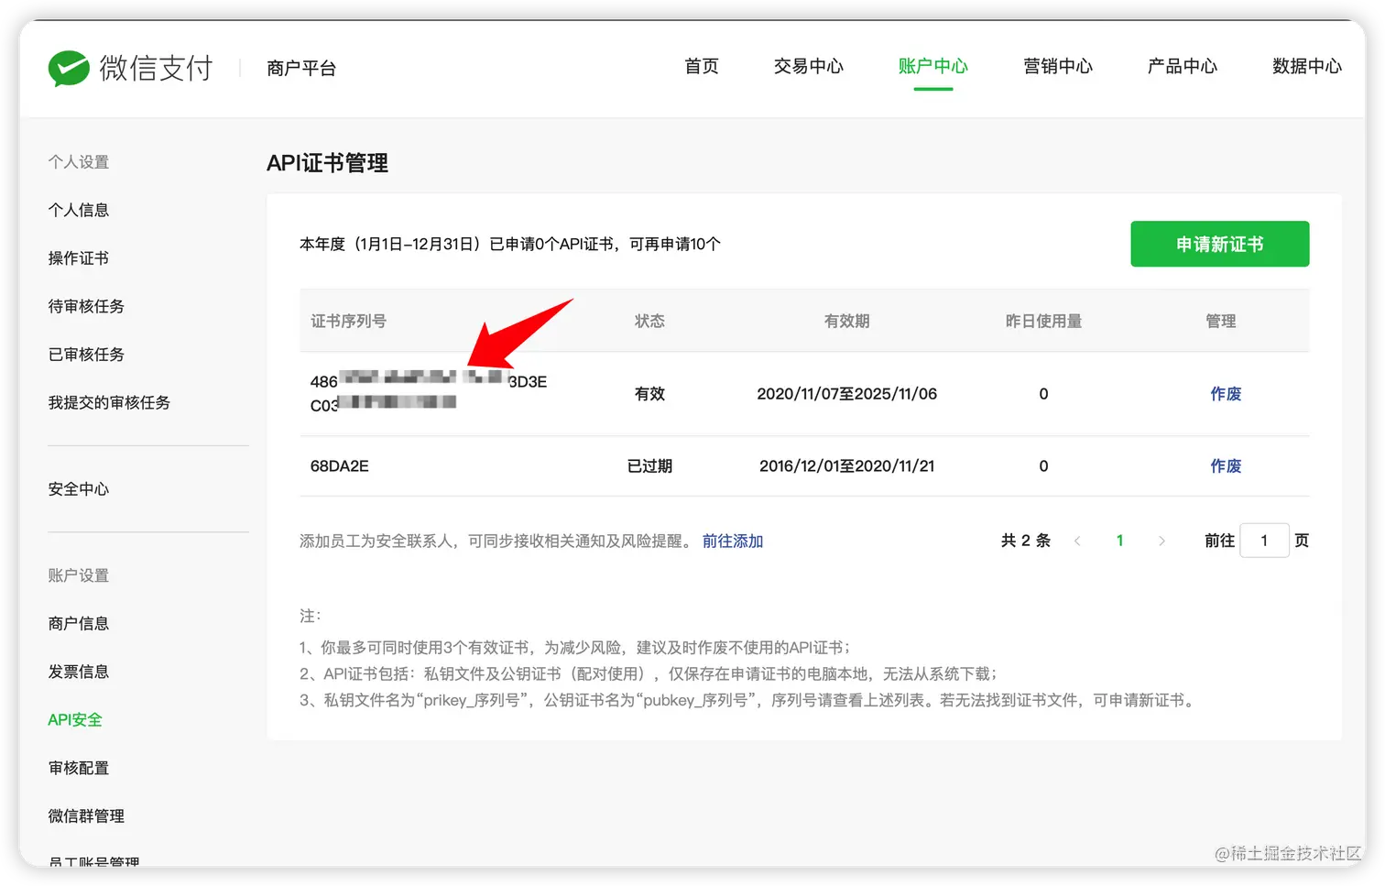This screenshot has width=1385, height=886.
Task: Open 审核配置 in sidebar
Action: [x=79, y=768]
